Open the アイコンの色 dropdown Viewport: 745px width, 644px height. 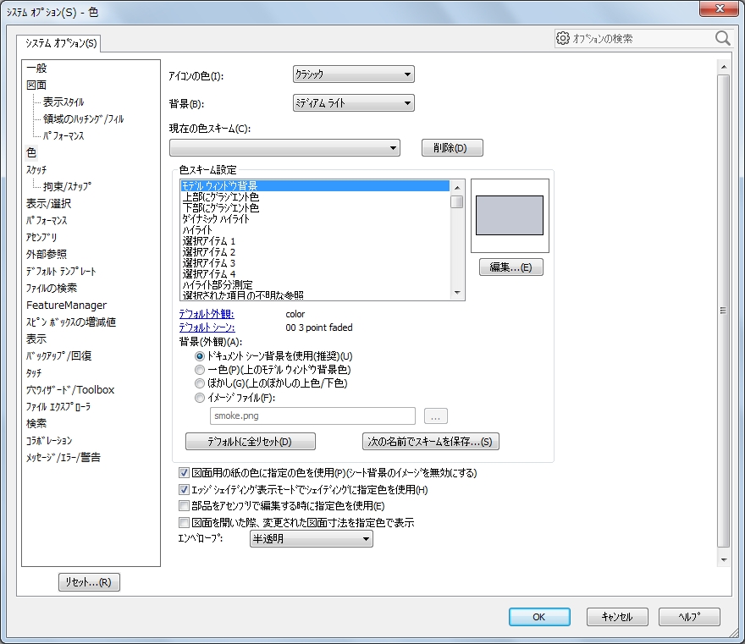(x=353, y=74)
